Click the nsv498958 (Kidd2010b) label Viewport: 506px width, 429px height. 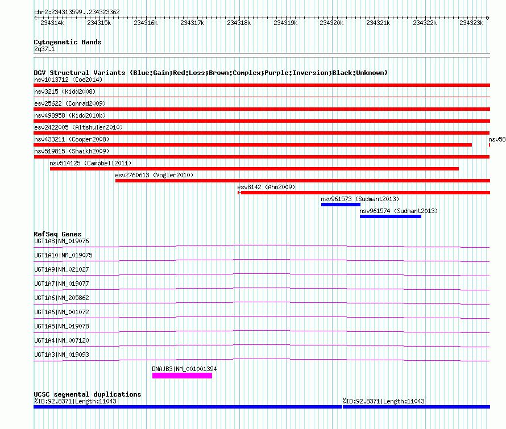(70, 115)
